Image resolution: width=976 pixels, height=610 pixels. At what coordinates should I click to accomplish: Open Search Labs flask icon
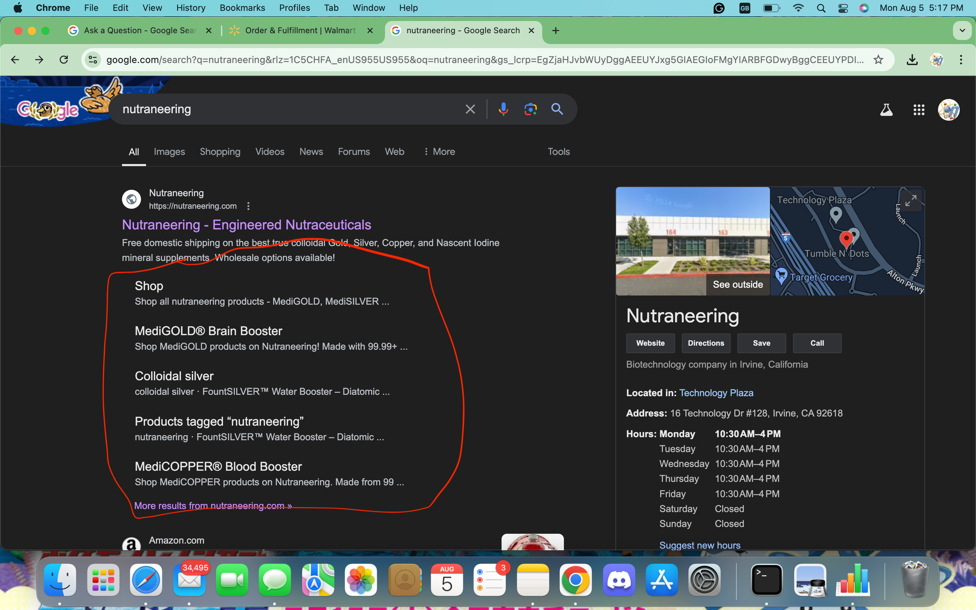886,110
